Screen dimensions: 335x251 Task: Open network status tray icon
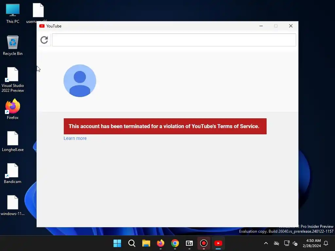(287, 243)
